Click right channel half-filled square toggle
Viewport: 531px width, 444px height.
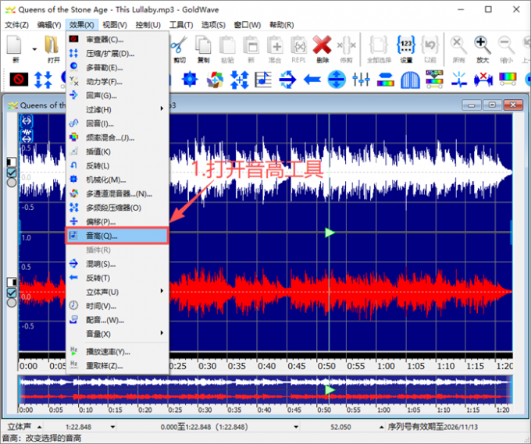[x=12, y=282]
